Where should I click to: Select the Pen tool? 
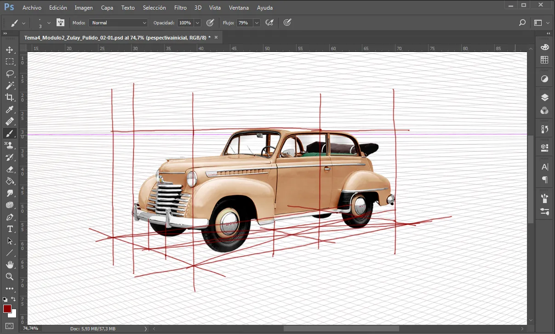coord(10,217)
